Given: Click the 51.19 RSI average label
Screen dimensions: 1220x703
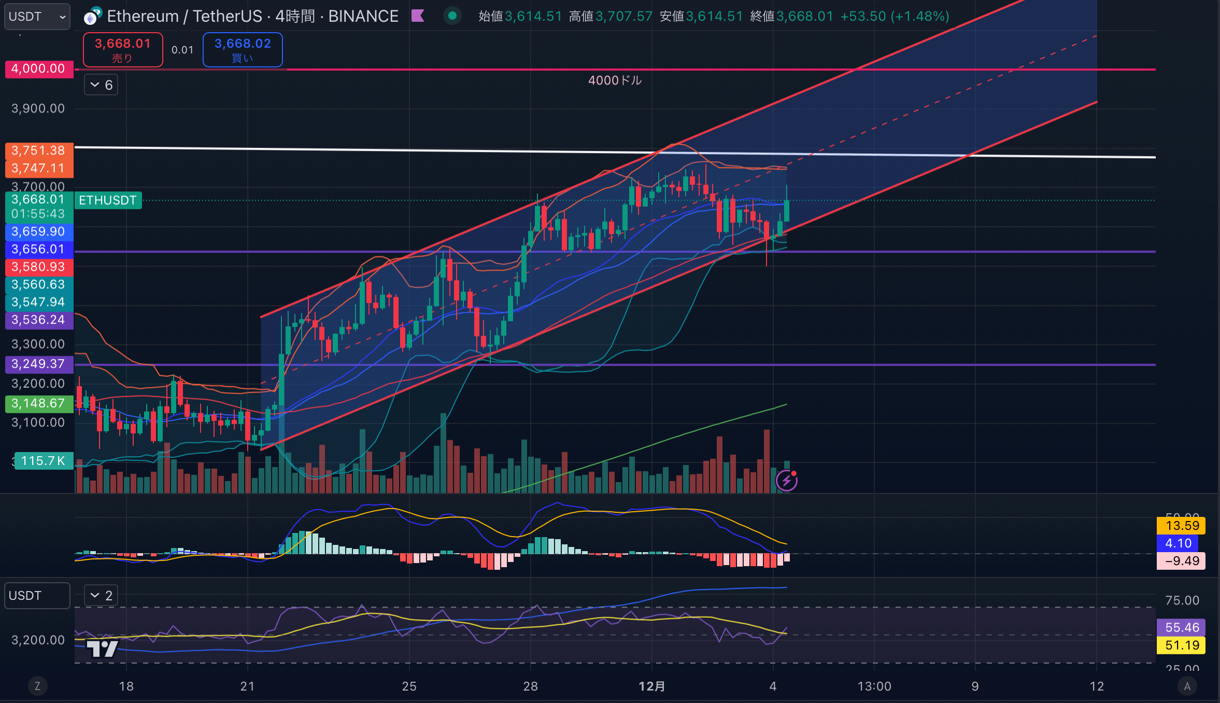Looking at the screenshot, I should click(1181, 645).
